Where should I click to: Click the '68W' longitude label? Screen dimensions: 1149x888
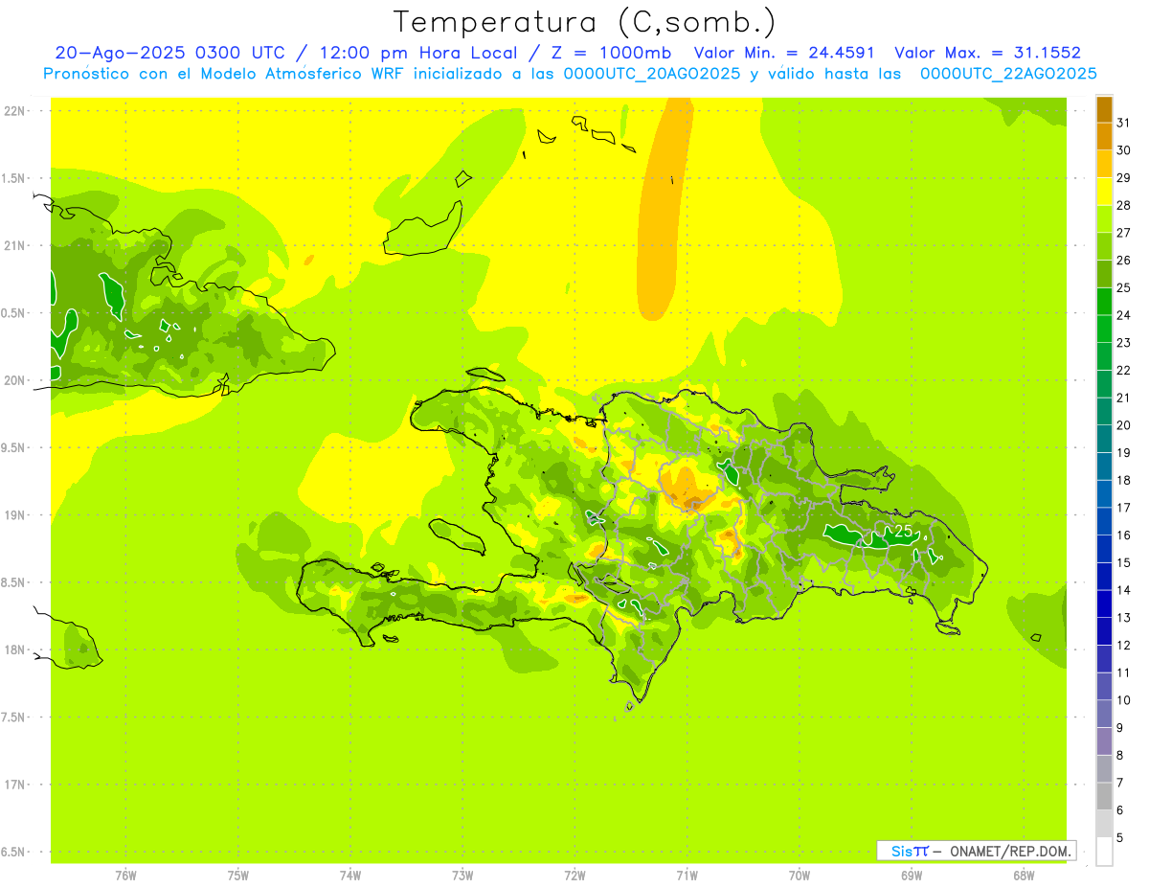point(1024,876)
